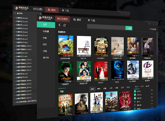This screenshot has width=165, height=121.
Task: Play the playlist file ending _10.mkv
Action: [24, 67]
